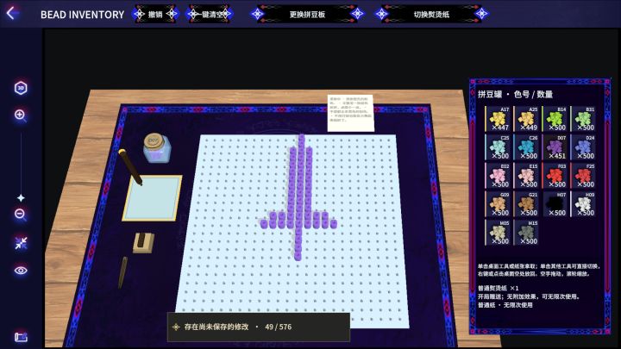This screenshot has height=349, width=621.
Task: Click the 一键清空 clear-all button
Action: pos(209,15)
